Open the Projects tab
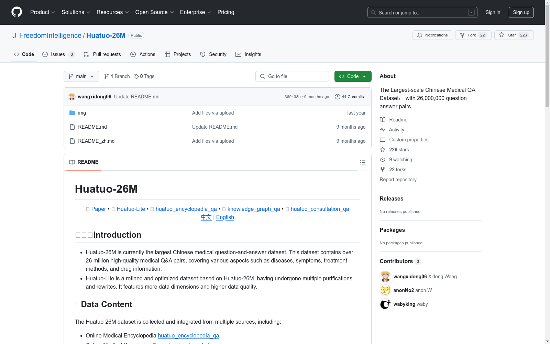550x344 pixels. 178,54
